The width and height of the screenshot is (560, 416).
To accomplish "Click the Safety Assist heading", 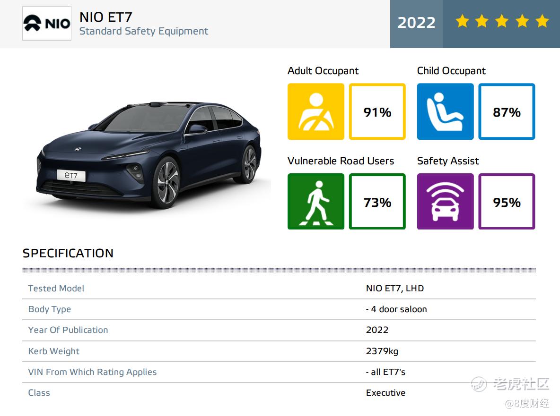I will tap(448, 161).
